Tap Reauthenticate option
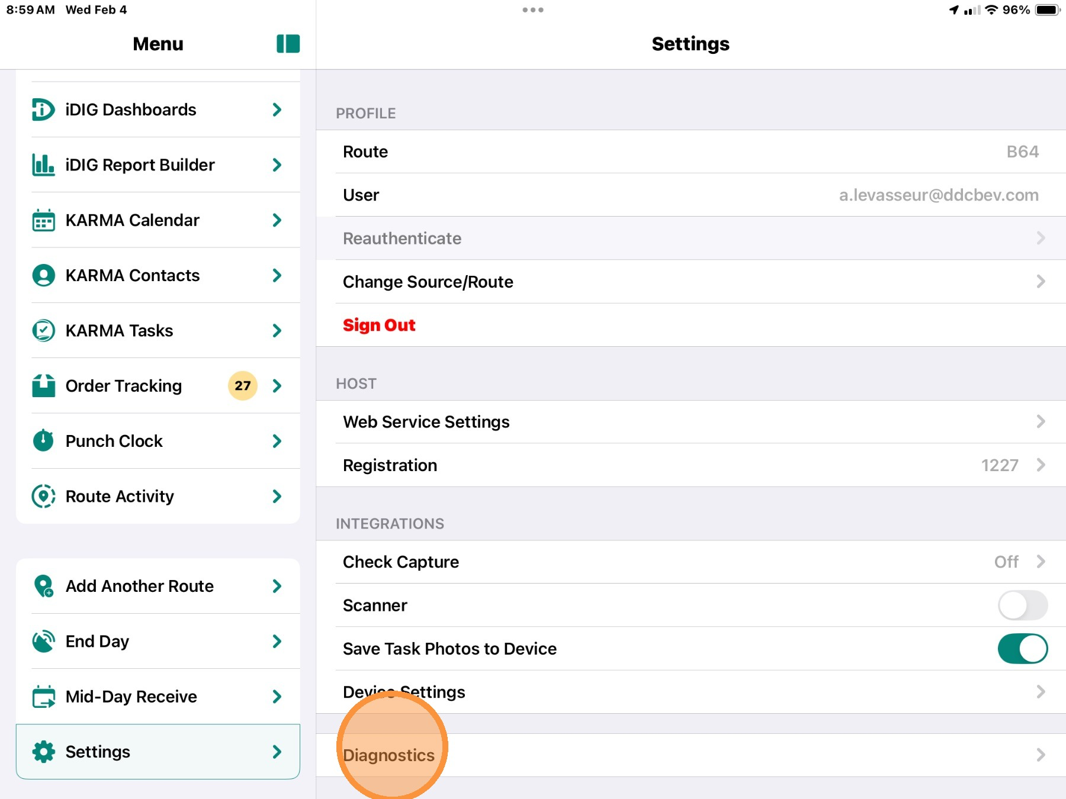Image resolution: width=1066 pixels, height=799 pixels. click(691, 238)
